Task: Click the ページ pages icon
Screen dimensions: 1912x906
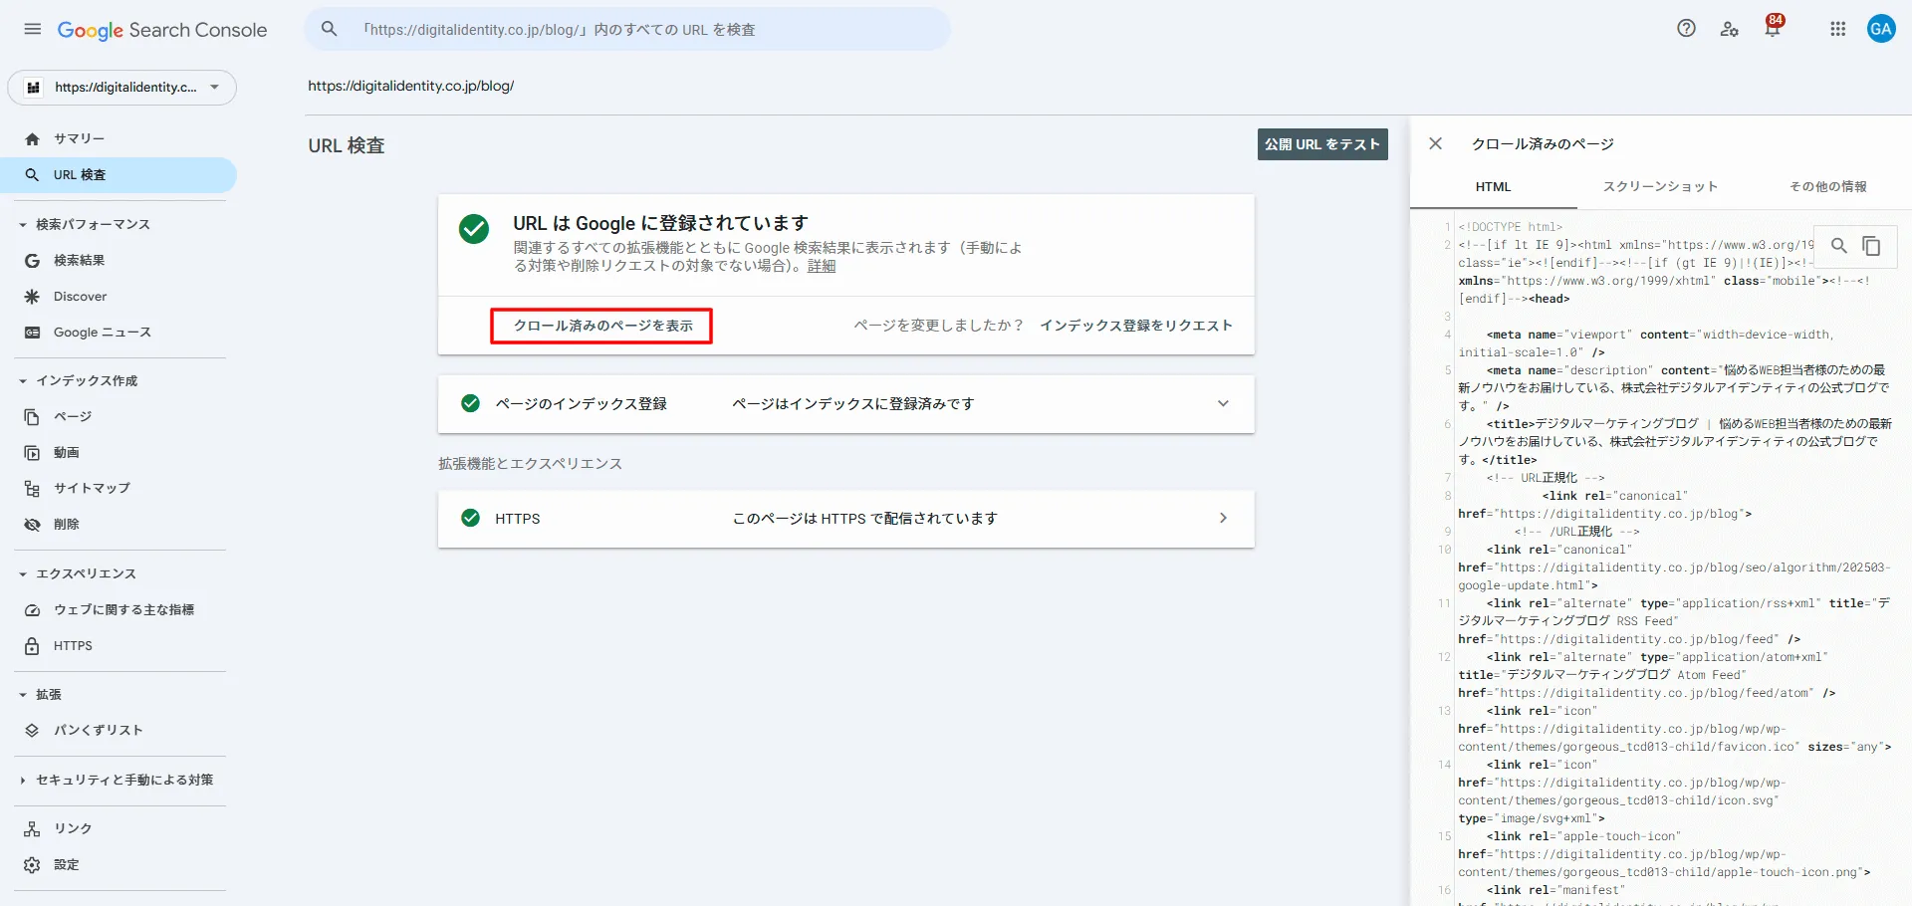Action: [x=33, y=416]
